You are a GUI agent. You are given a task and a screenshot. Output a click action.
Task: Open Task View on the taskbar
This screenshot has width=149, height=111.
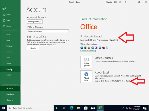click(x=64, y=108)
